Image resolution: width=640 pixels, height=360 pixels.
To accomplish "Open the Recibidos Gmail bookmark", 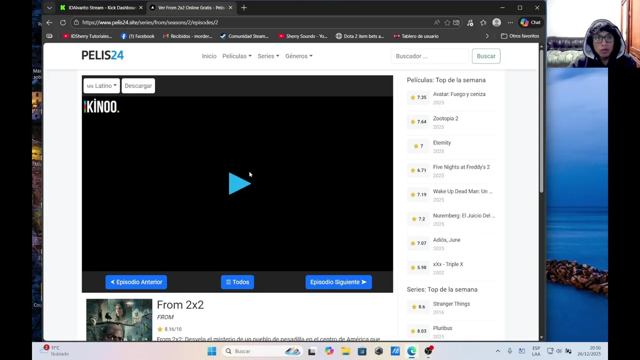I will click(x=187, y=36).
